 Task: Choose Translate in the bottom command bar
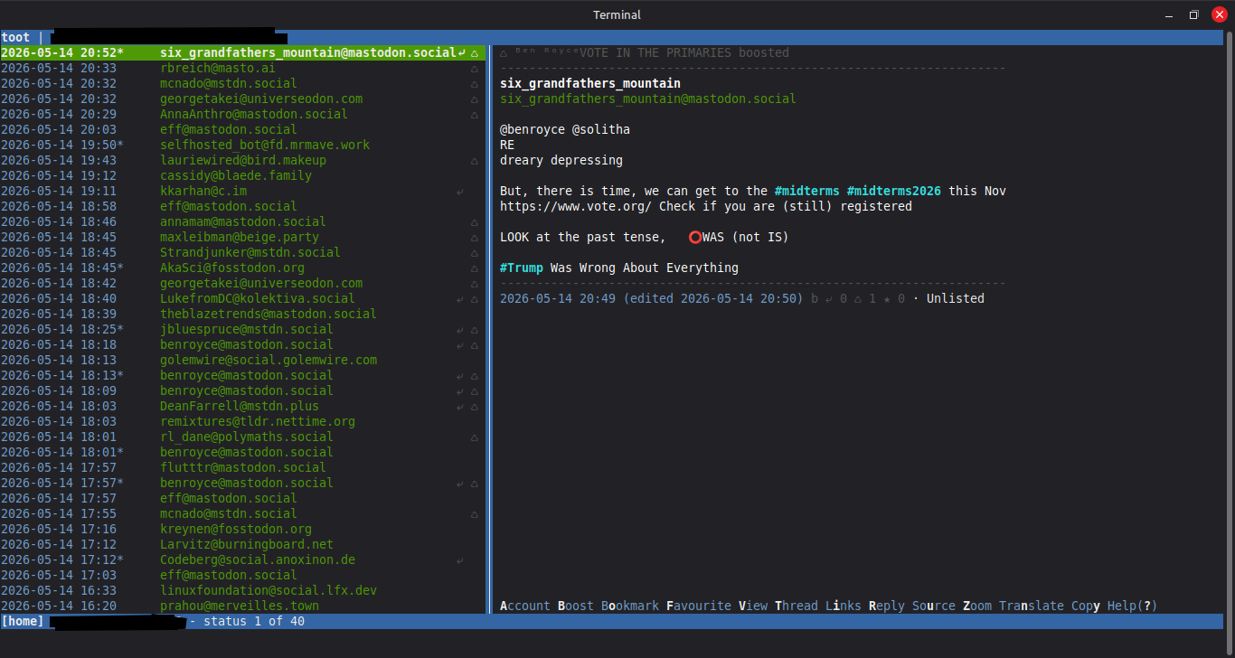coord(1032,606)
